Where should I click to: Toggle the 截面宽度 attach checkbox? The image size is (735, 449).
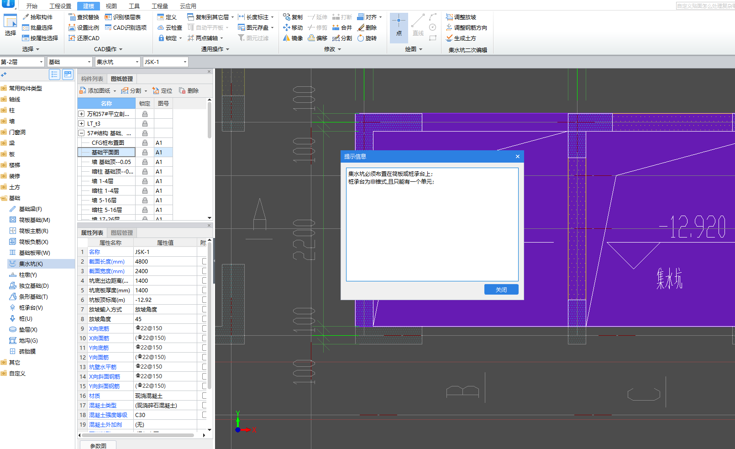pos(205,271)
